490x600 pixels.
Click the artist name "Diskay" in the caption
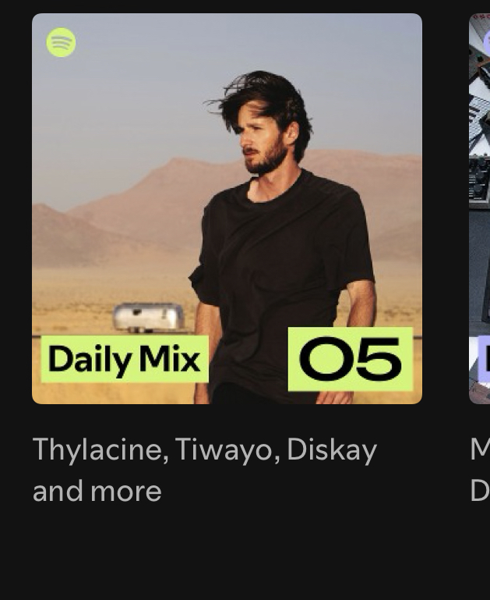(x=332, y=450)
